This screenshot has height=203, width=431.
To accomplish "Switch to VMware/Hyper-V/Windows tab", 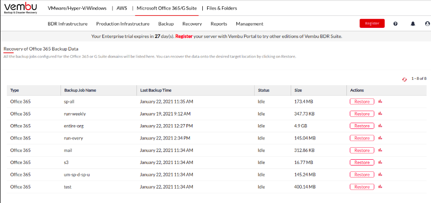I will tap(77, 8).
